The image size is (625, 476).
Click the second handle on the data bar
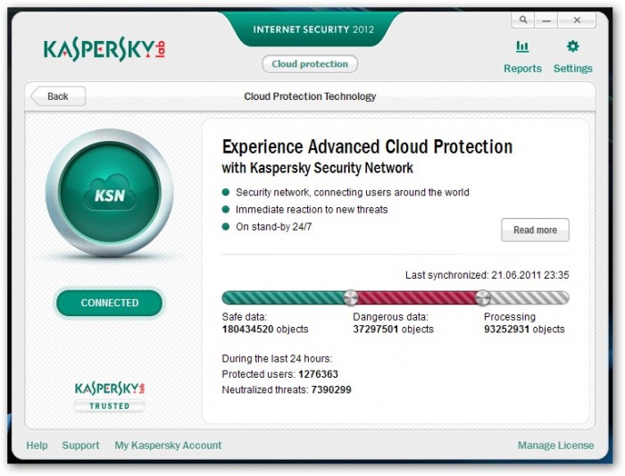(483, 297)
